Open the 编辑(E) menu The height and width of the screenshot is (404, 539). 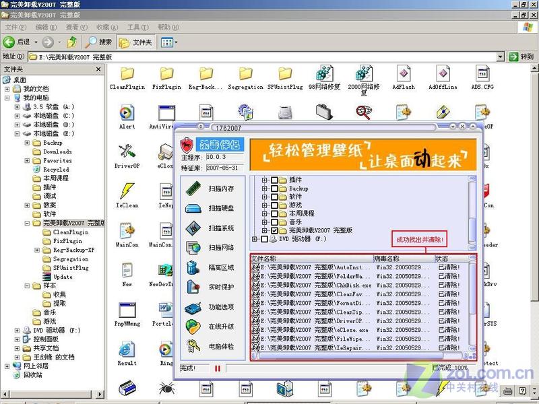point(46,27)
